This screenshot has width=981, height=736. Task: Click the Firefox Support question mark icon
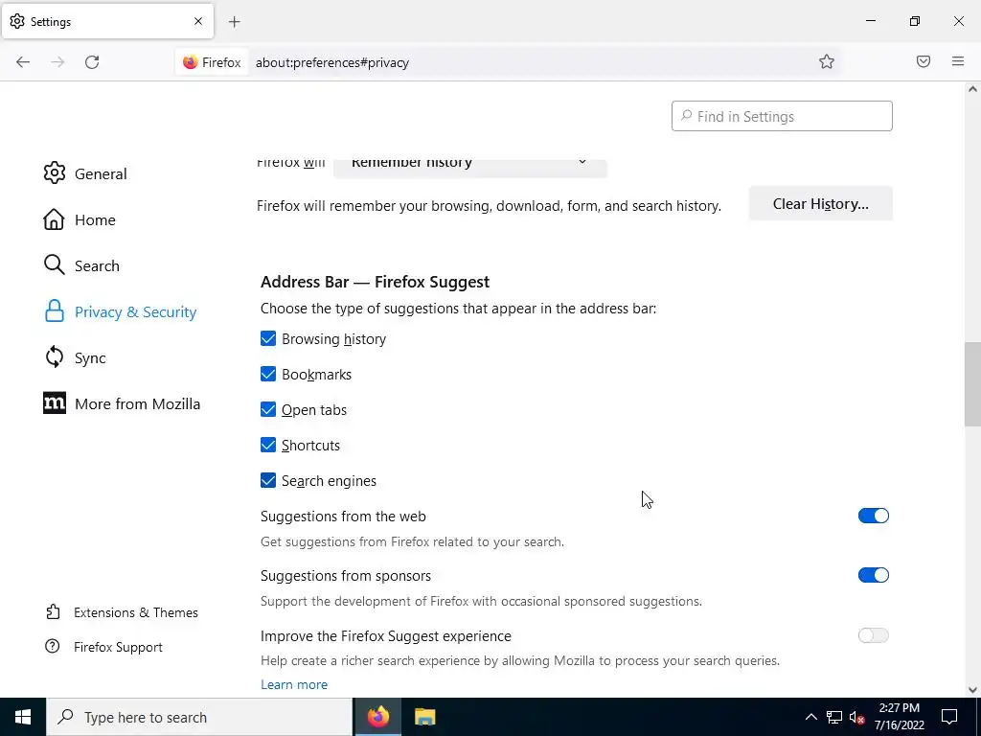(x=53, y=647)
